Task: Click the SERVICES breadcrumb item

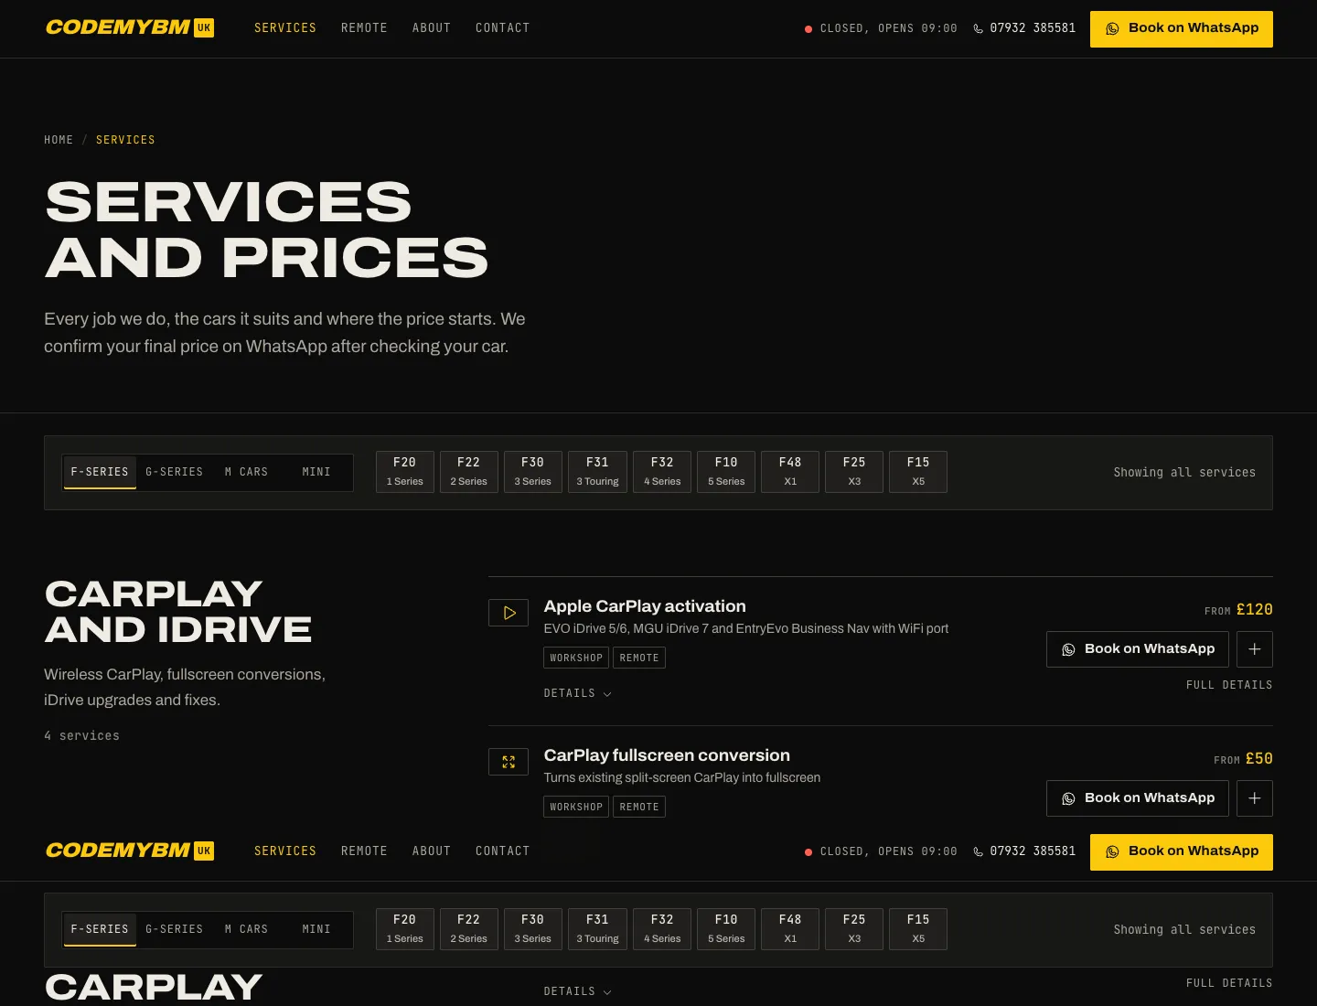Action: tap(125, 140)
